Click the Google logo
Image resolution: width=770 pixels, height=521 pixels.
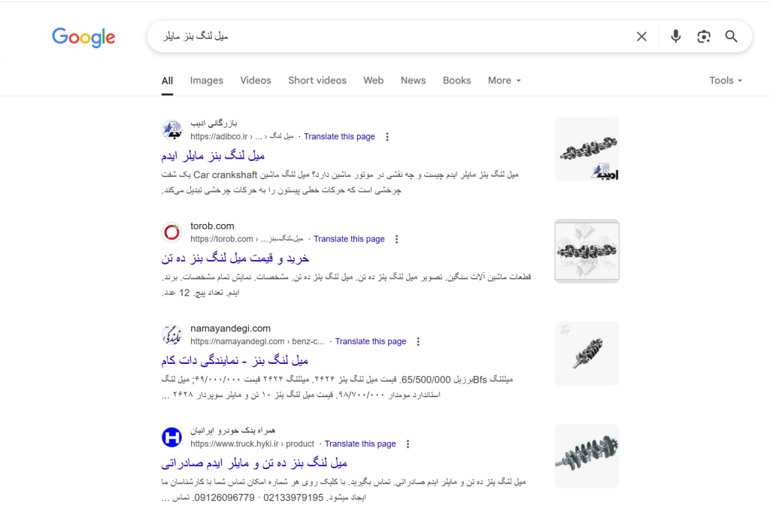tap(83, 38)
